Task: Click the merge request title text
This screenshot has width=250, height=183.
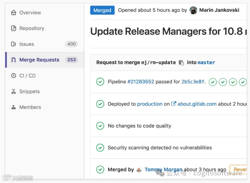Action: (x=169, y=31)
